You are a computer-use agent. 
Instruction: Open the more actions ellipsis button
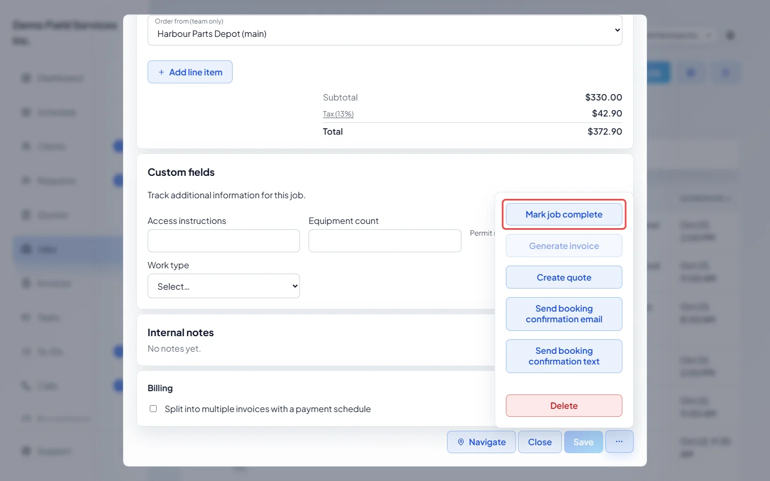[619, 442]
